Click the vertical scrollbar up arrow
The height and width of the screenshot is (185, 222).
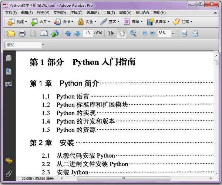pyautogui.click(x=216, y=56)
